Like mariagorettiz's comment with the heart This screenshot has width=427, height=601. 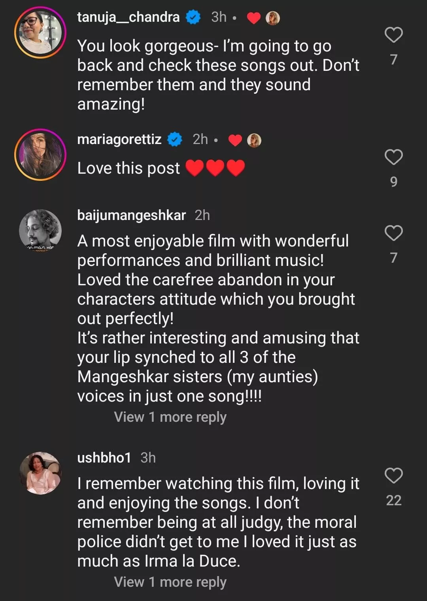pyautogui.click(x=393, y=157)
